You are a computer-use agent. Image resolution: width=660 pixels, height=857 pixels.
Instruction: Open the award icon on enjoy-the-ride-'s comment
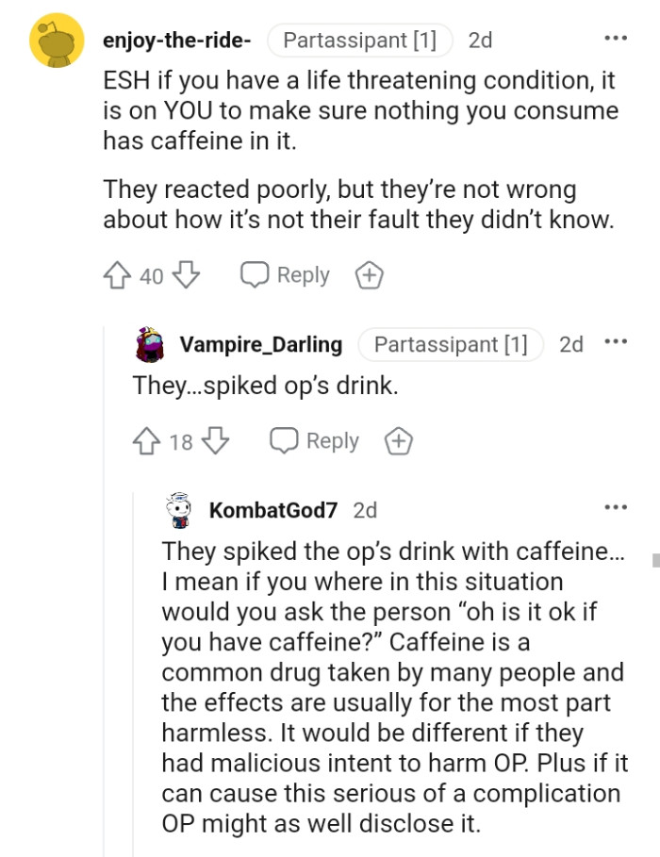coord(370,274)
